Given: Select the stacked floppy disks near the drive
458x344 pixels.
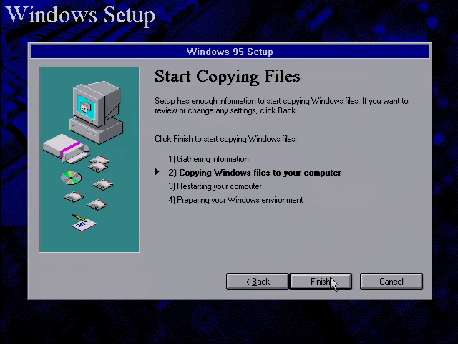Looking at the screenshot, I should point(99,163).
